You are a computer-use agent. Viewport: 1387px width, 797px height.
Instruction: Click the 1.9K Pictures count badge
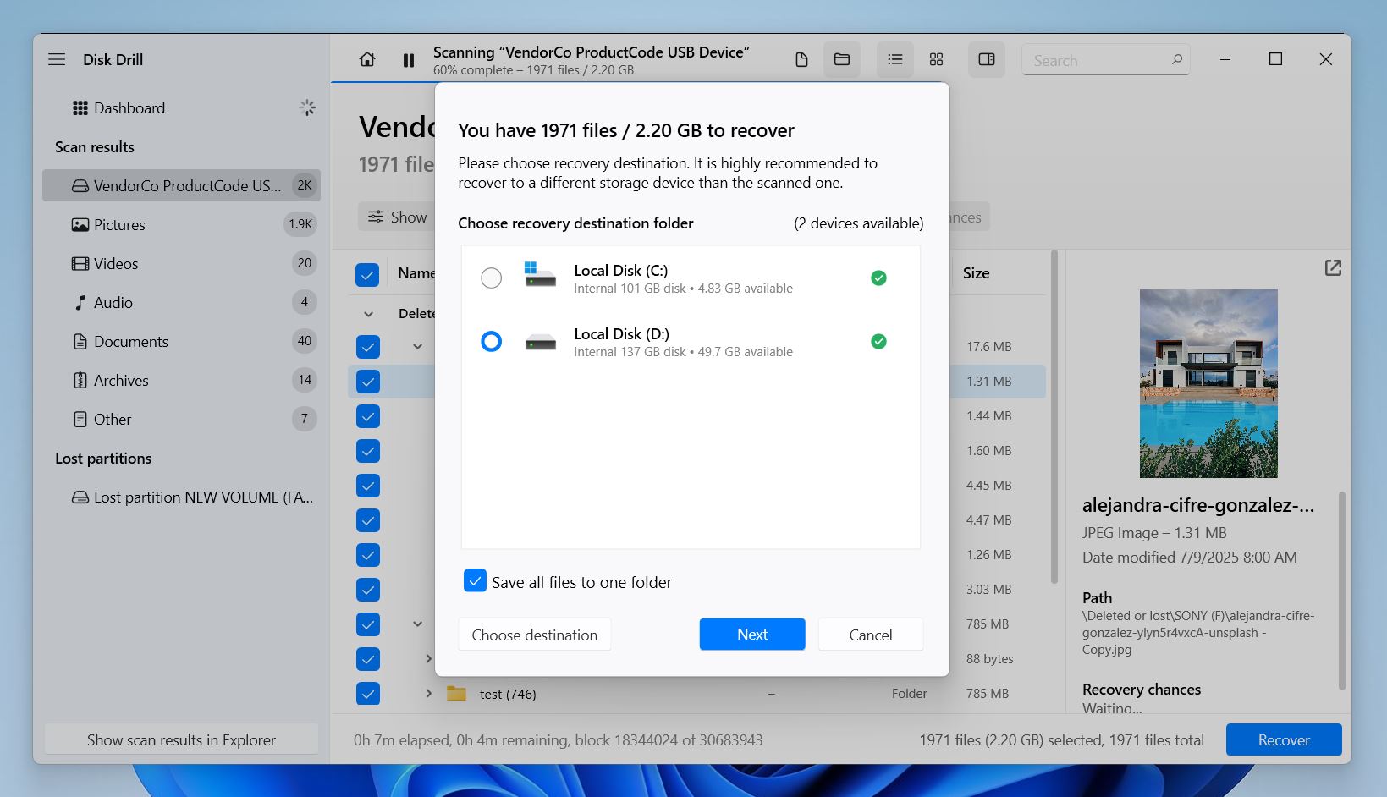(x=300, y=224)
